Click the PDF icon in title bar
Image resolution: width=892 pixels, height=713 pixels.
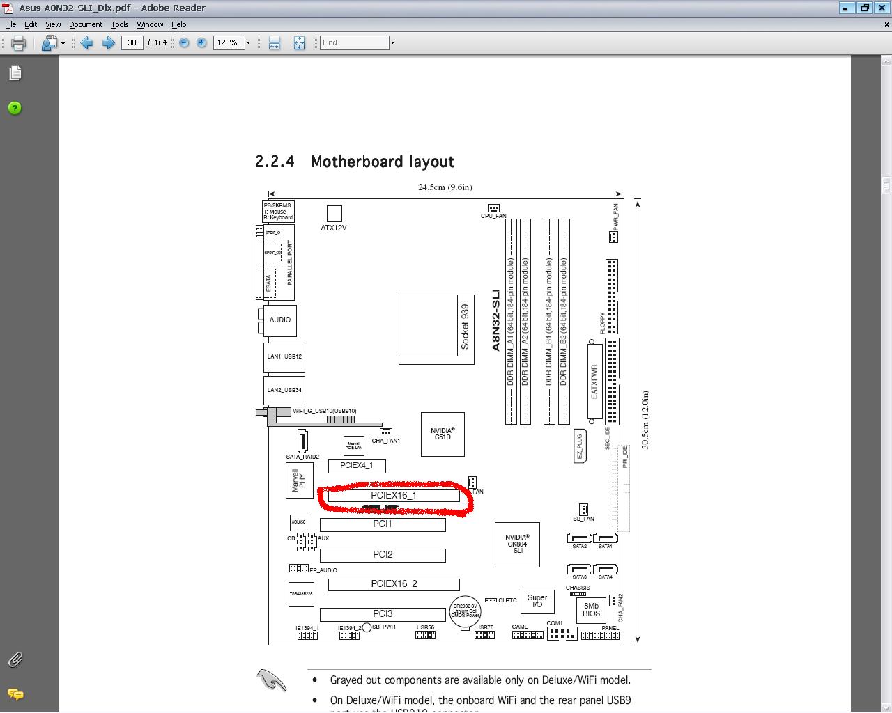(8, 8)
